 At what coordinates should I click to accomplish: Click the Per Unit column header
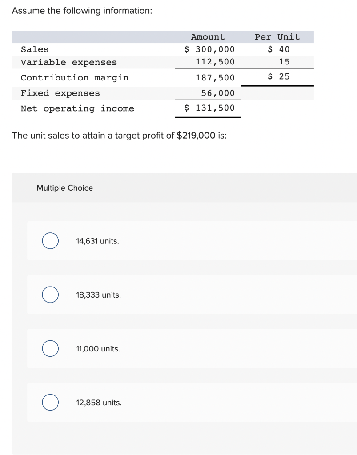pyautogui.click(x=277, y=37)
